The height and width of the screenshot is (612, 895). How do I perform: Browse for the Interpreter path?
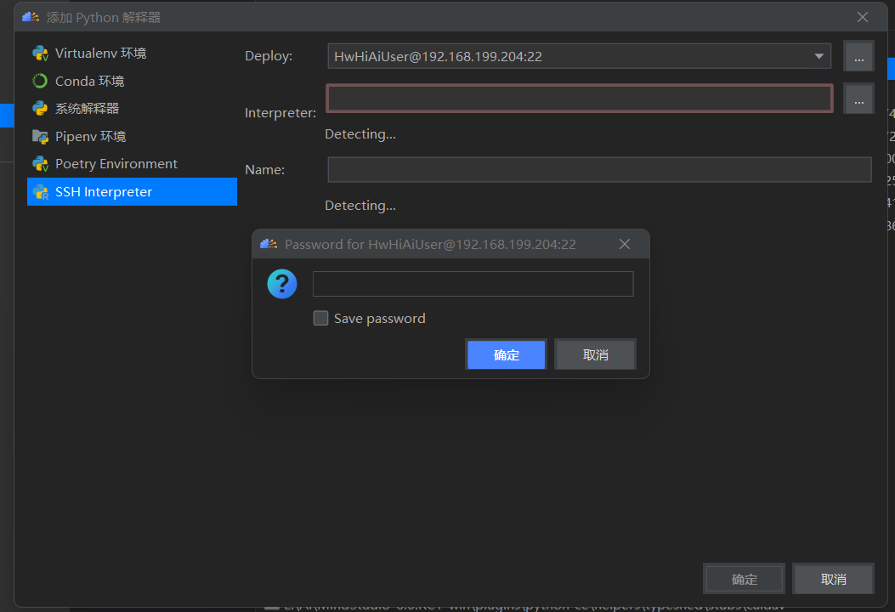[x=858, y=99]
